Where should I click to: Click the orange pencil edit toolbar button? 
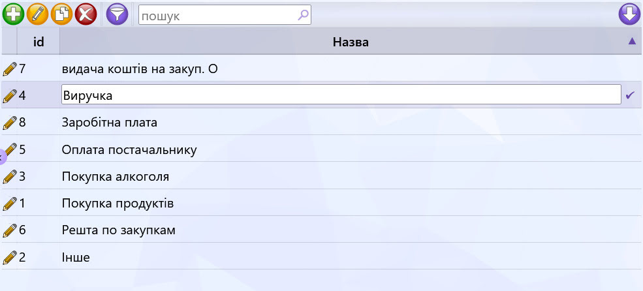point(37,15)
